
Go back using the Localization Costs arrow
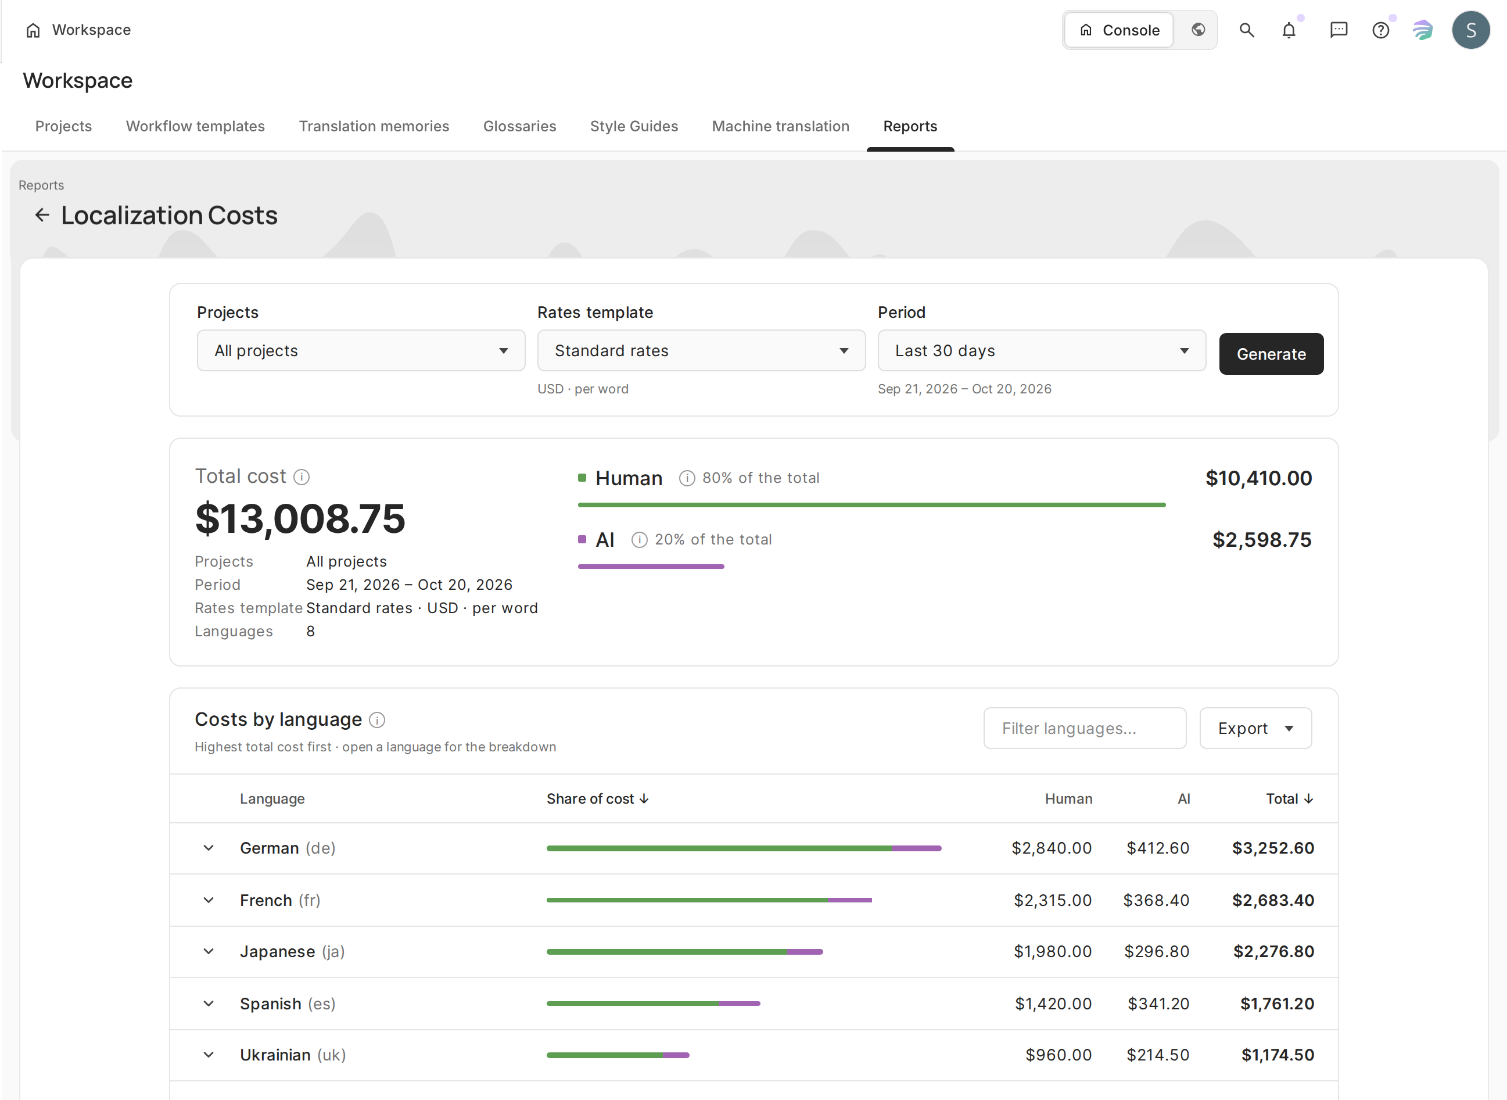point(42,215)
